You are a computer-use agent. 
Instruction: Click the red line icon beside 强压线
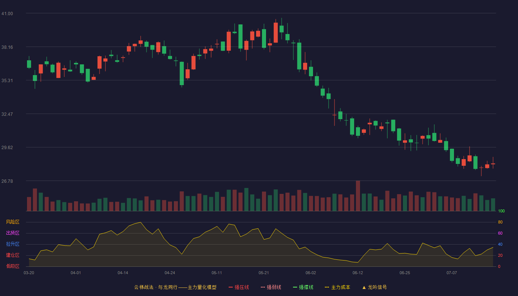pos(231,287)
